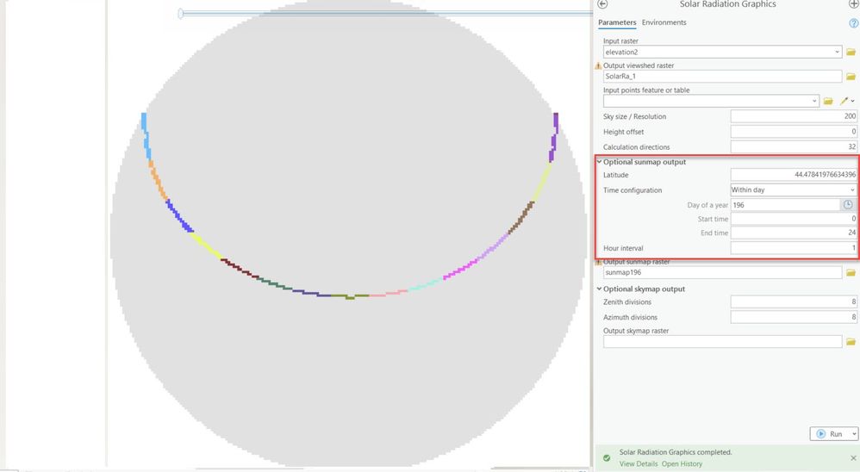
Task: Collapse the Optional skymap output section
Action: pos(599,289)
